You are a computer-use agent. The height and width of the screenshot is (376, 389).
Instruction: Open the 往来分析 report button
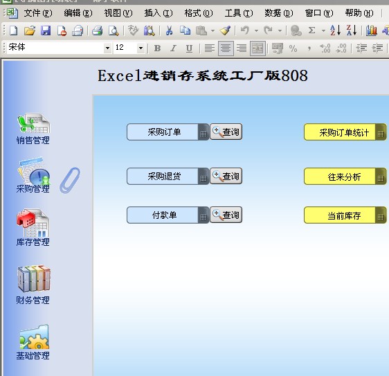click(x=345, y=177)
